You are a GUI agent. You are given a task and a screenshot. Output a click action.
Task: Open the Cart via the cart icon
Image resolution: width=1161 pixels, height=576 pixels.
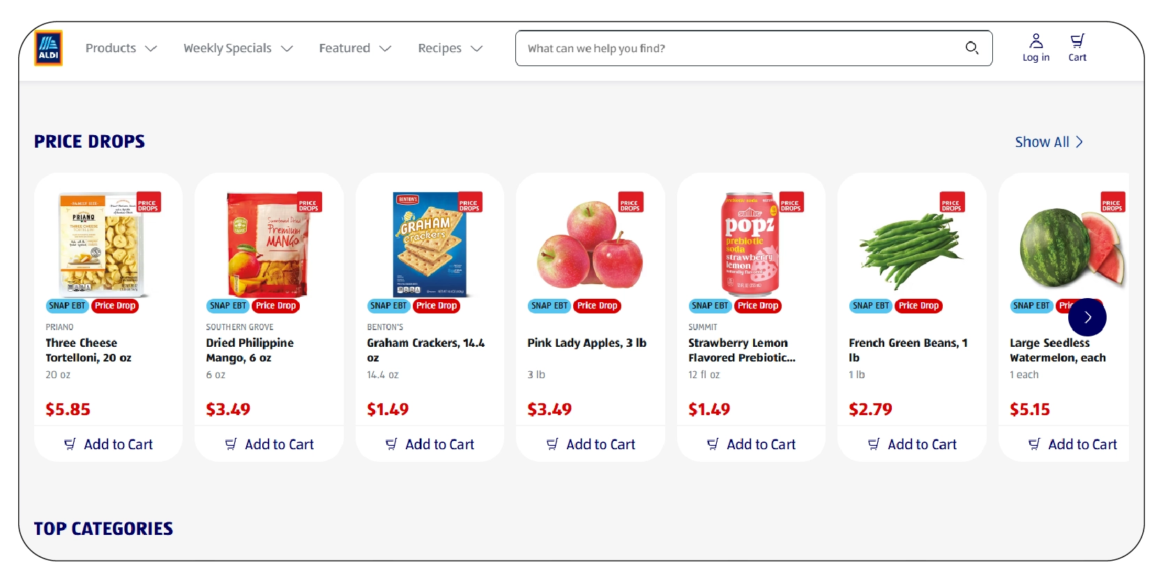(x=1077, y=42)
